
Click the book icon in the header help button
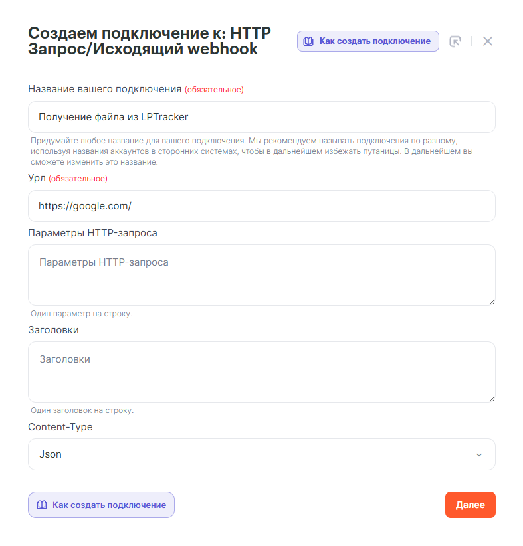coord(308,41)
